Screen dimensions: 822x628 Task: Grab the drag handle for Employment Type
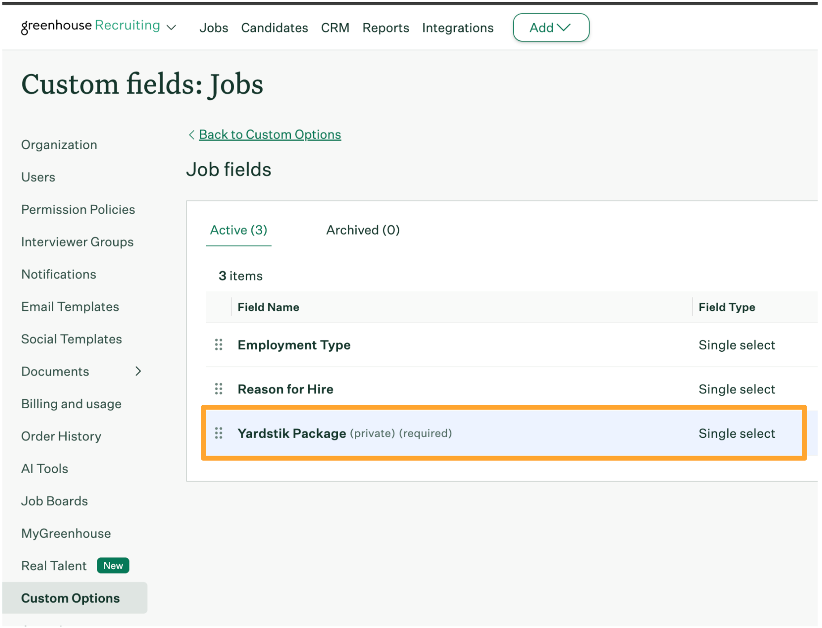218,345
